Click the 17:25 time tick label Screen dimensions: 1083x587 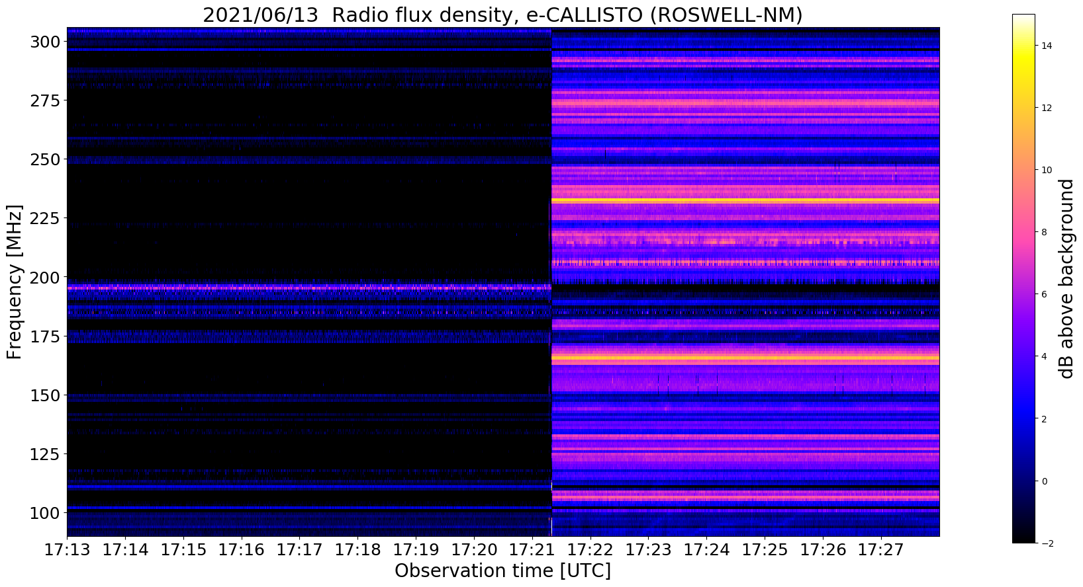[x=765, y=549]
